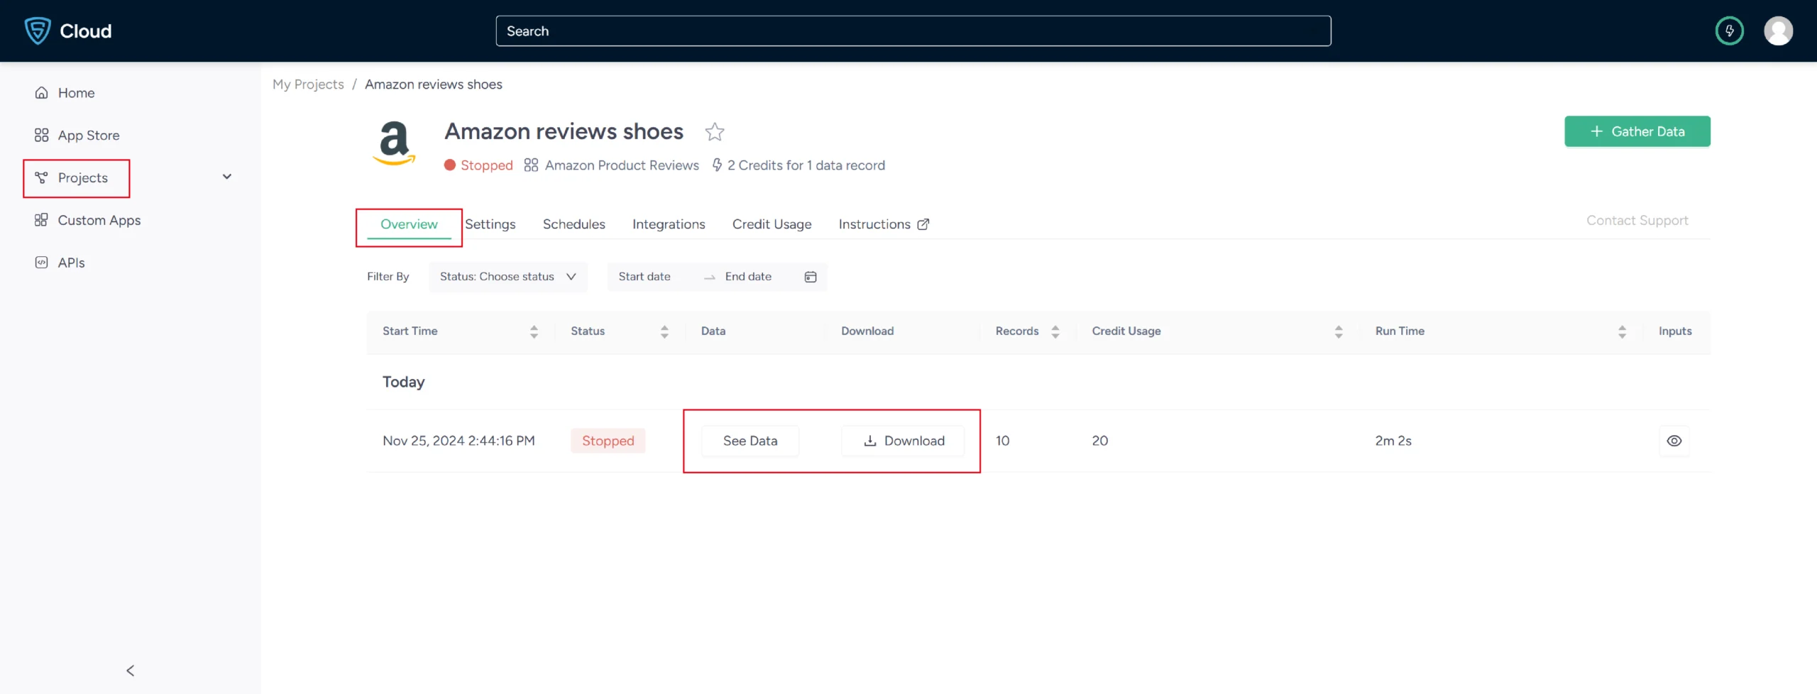Image resolution: width=1817 pixels, height=694 pixels.
Task: Go to My Projects breadcrumb
Action: 308,84
